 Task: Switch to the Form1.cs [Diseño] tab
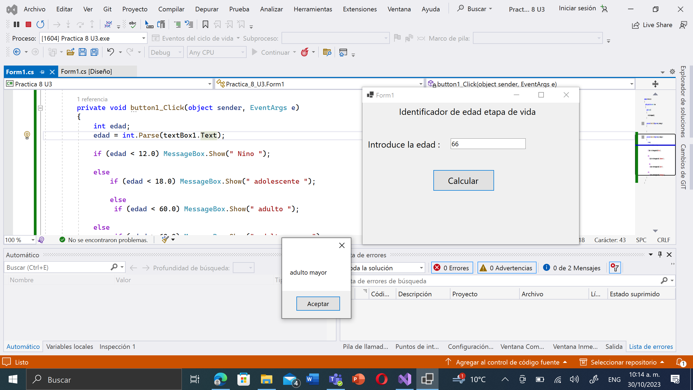click(x=86, y=71)
